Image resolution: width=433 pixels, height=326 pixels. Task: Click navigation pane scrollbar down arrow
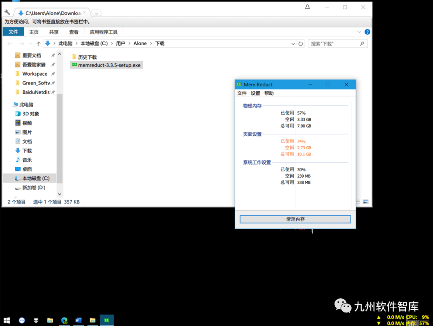click(59, 194)
